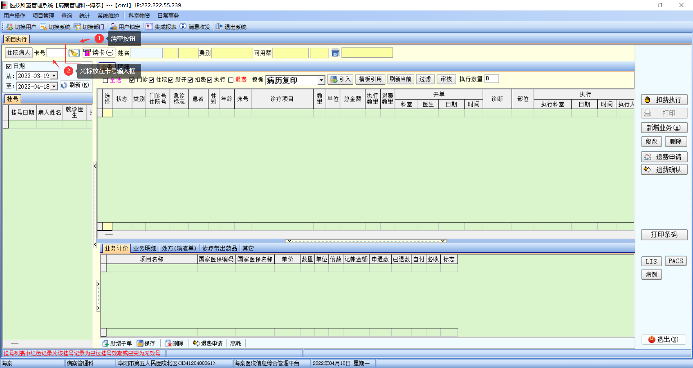This screenshot has height=368, width=693.
Task: Add a sub-order with 新增子单
Action: click(117, 343)
